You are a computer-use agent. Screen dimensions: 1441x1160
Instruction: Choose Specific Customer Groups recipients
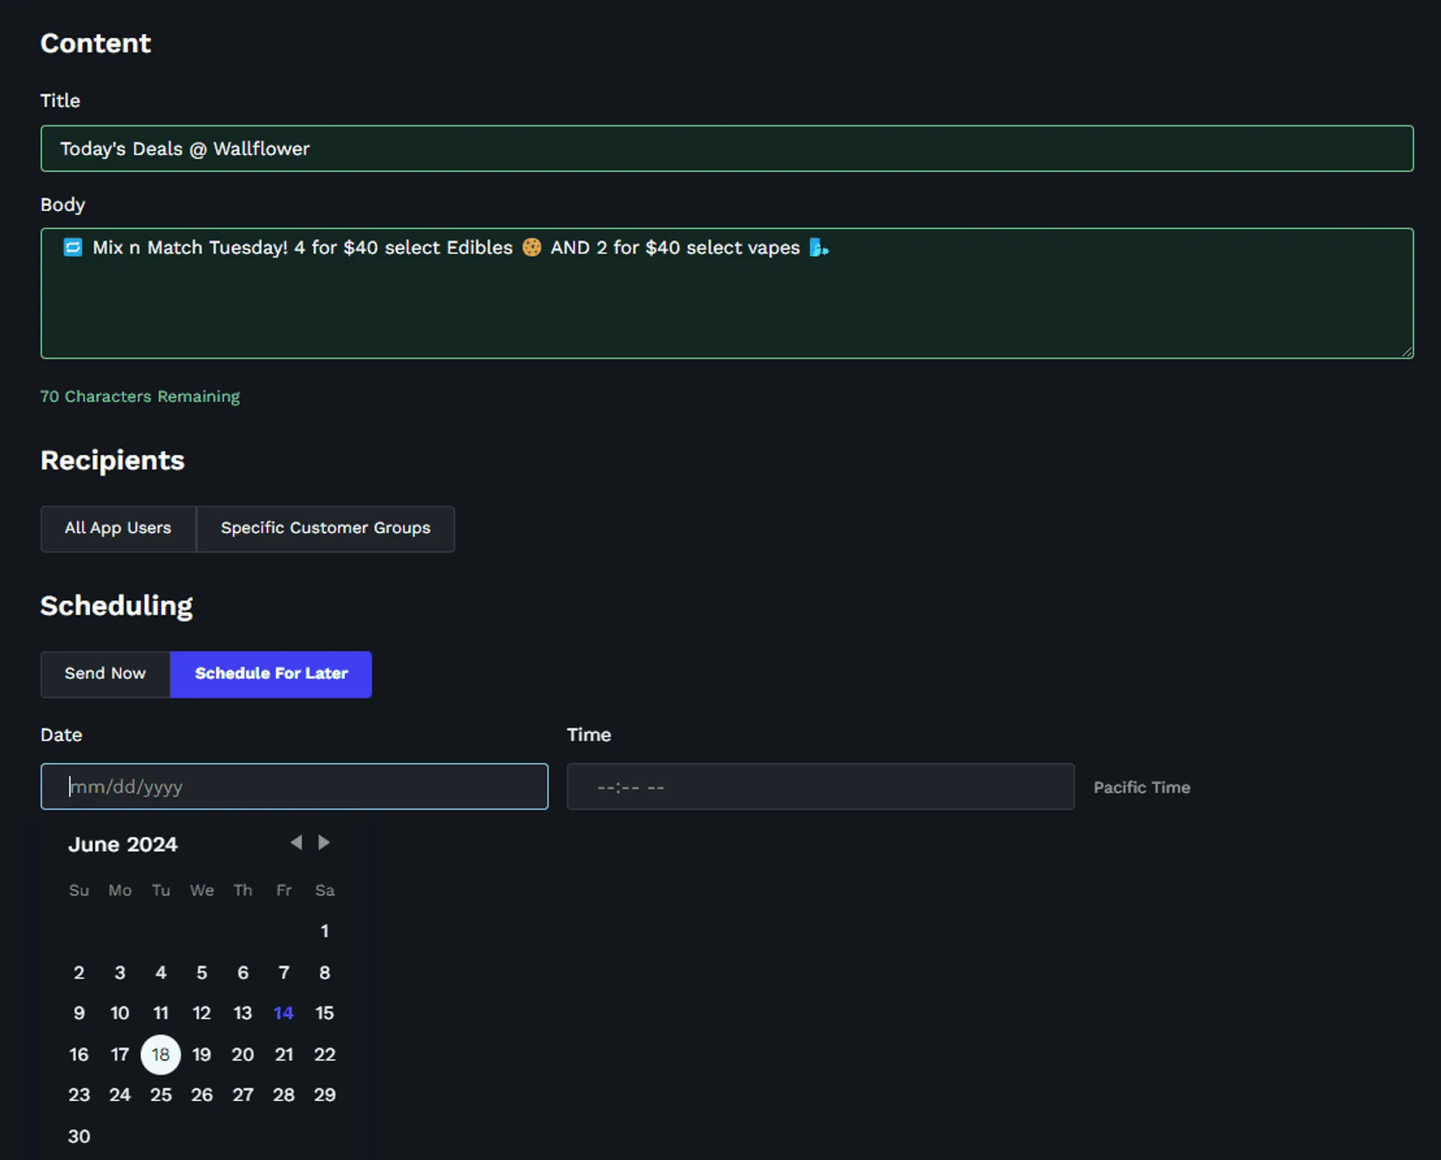pos(326,528)
